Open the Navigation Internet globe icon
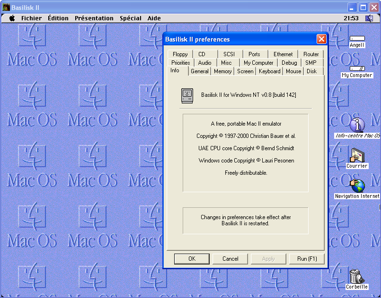Image resolution: width=381 pixels, height=298 pixels. click(357, 186)
